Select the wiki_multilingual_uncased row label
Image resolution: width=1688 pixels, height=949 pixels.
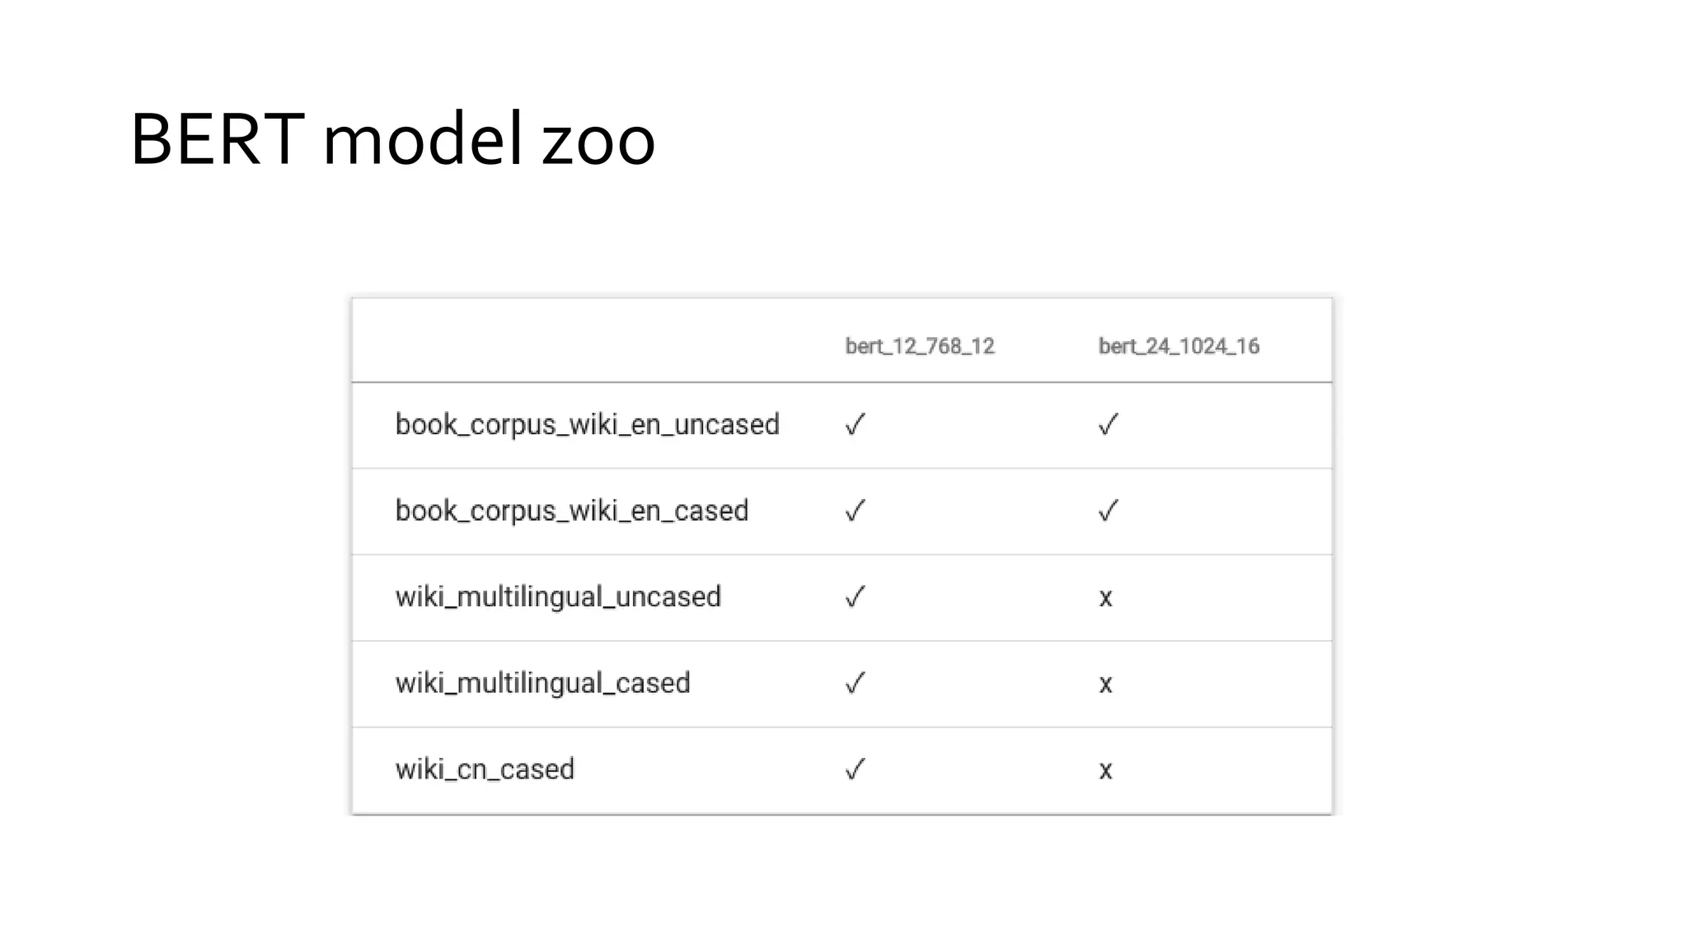(x=558, y=597)
